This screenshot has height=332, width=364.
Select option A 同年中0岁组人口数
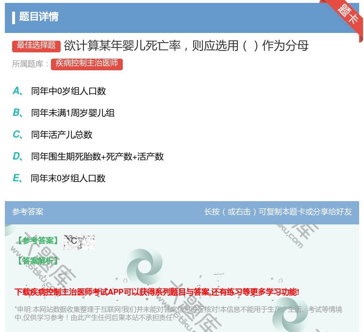click(59, 91)
